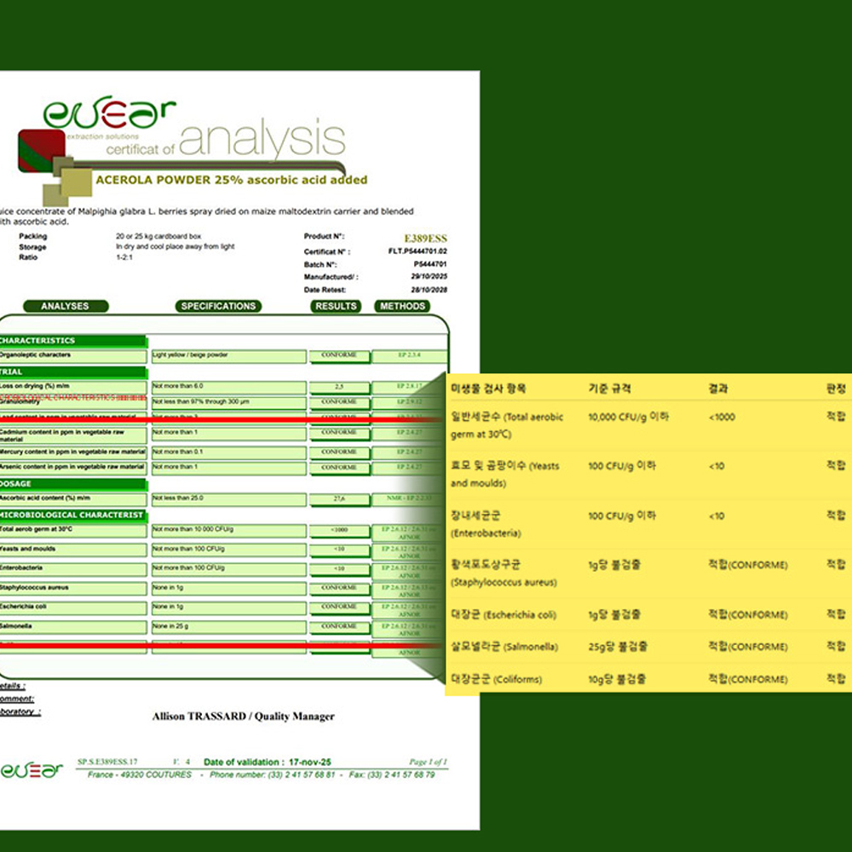This screenshot has height=852, width=852.
Task: Click 'Date of validation : 17-nov-25' footer text
Action: pyautogui.click(x=268, y=762)
